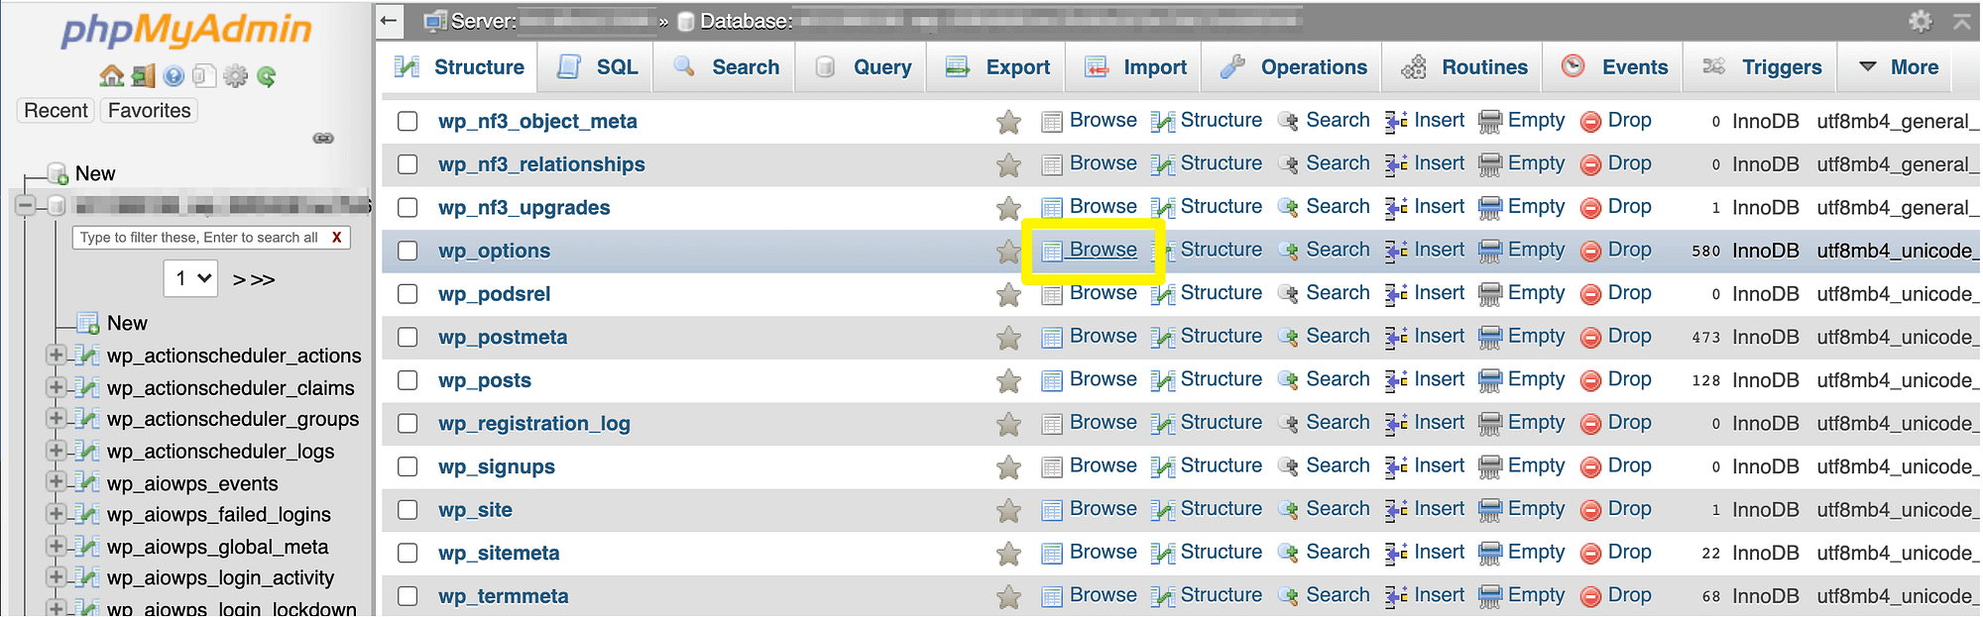Click the link chain icon in sidebar
Image resolution: width=1983 pixels, height=617 pixels.
point(323,138)
